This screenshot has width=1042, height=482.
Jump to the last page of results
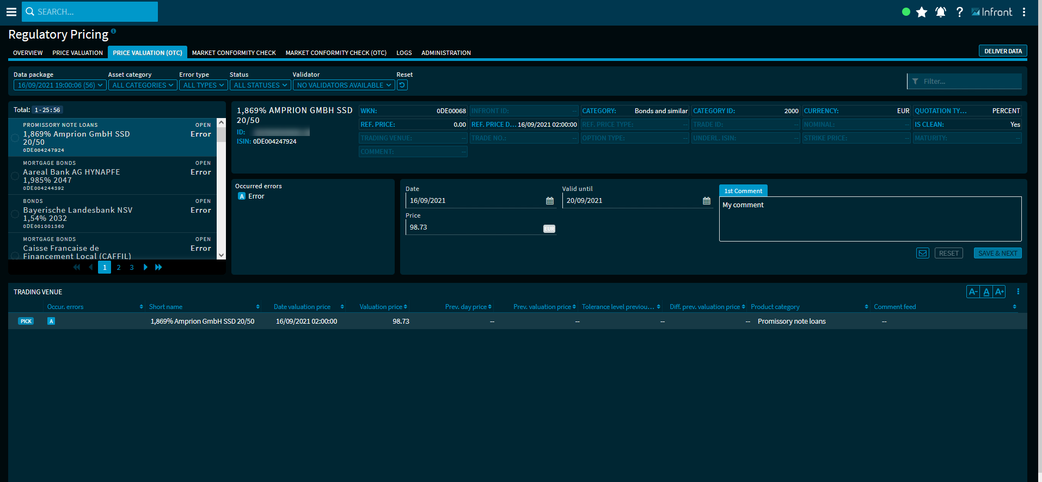[x=158, y=267]
